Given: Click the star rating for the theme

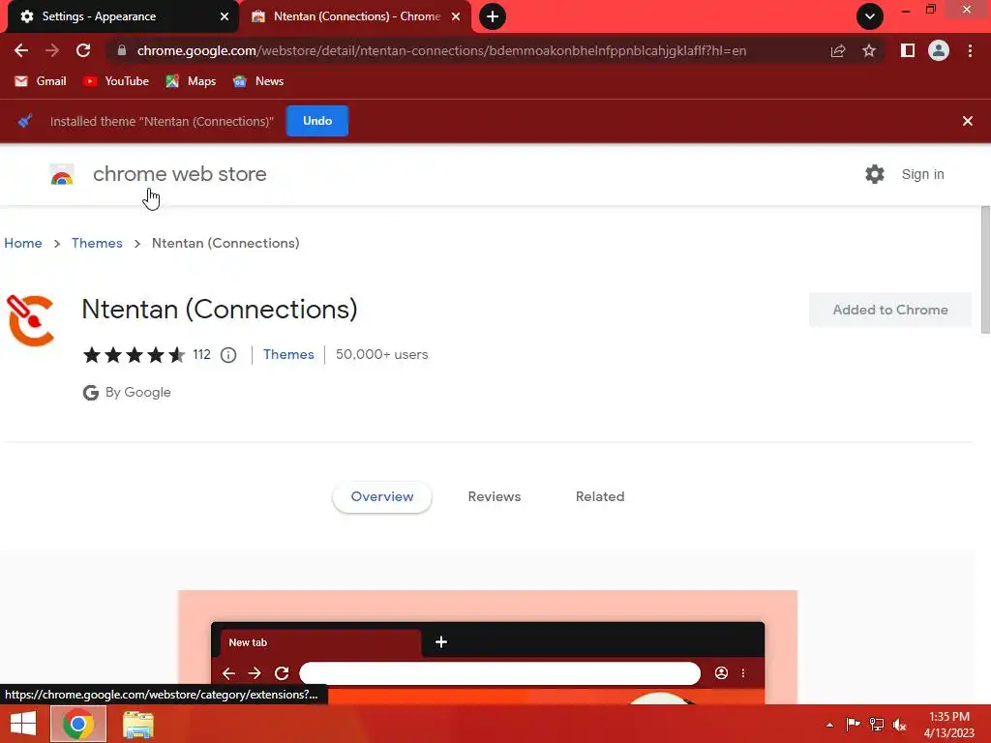Looking at the screenshot, I should (134, 354).
